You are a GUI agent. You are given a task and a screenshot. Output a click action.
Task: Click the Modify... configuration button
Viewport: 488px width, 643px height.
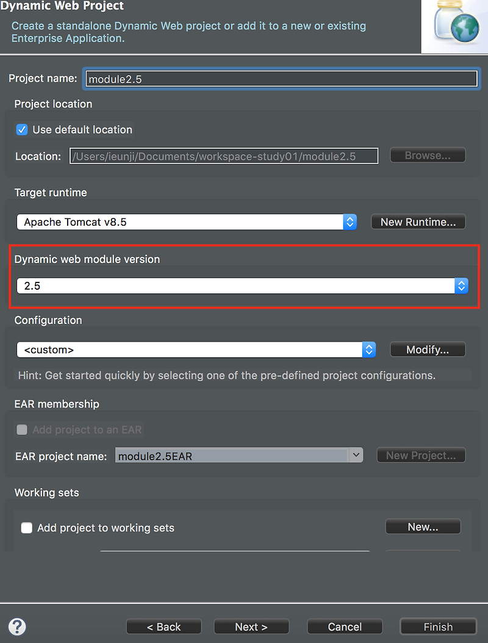428,349
